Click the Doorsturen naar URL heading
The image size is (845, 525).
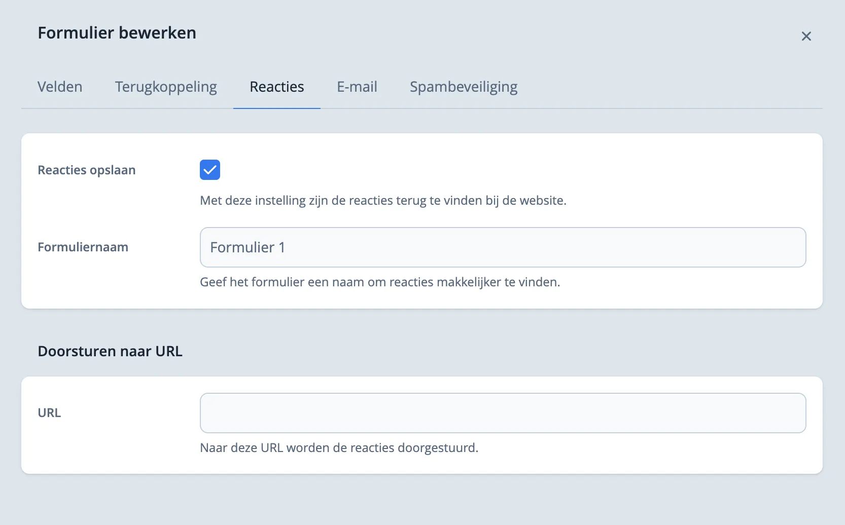110,351
